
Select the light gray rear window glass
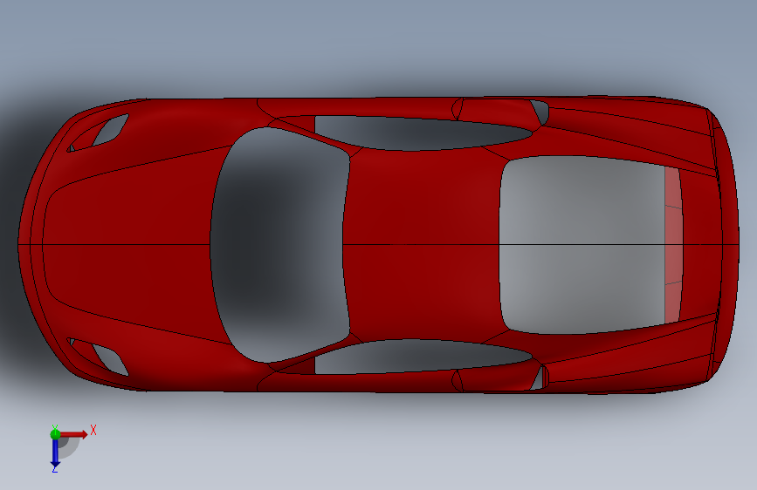coord(582,244)
